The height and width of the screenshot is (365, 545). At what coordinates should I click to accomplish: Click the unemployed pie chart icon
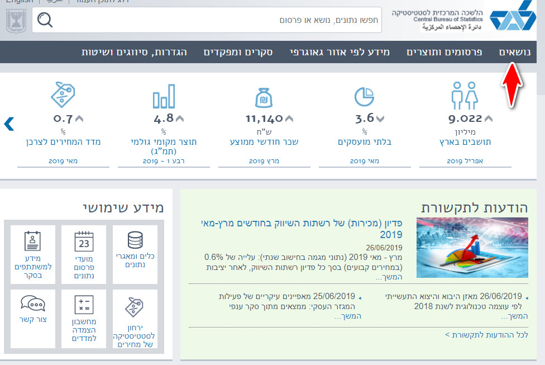click(x=364, y=97)
